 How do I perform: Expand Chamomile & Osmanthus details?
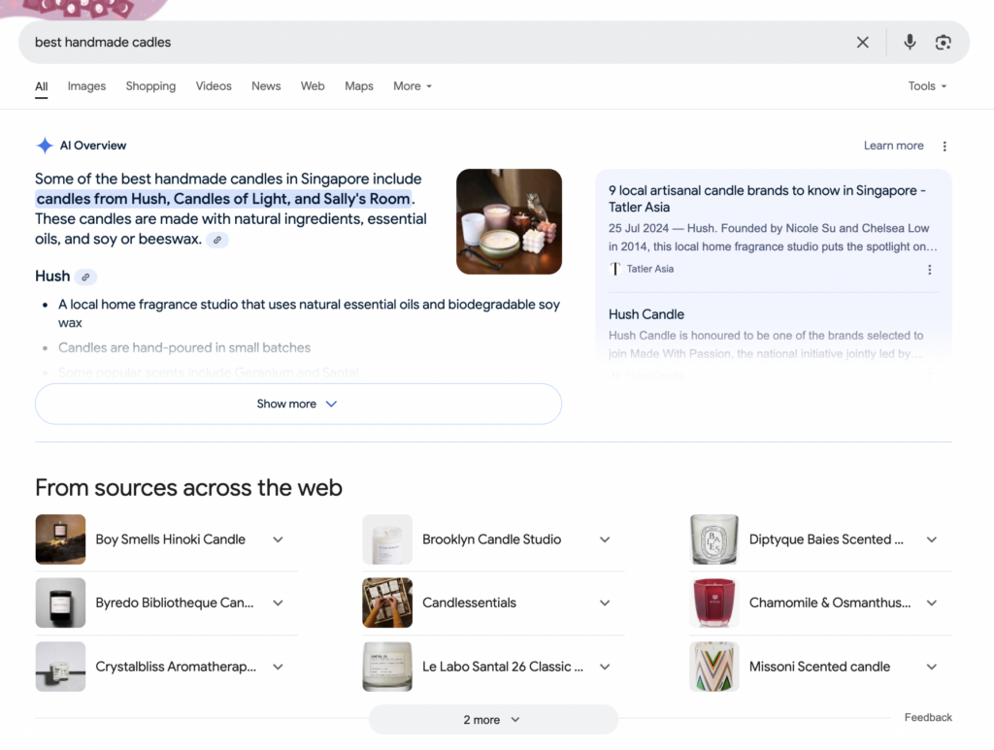[931, 603]
